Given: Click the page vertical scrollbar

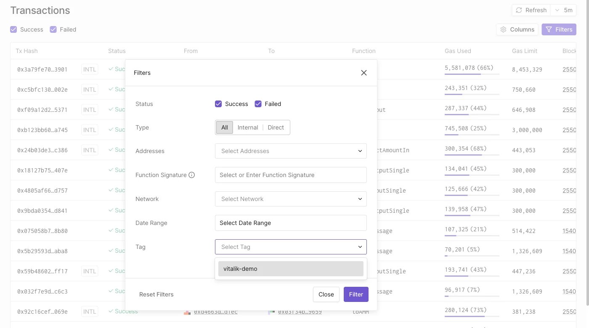Looking at the screenshot, I should tap(587, 152).
